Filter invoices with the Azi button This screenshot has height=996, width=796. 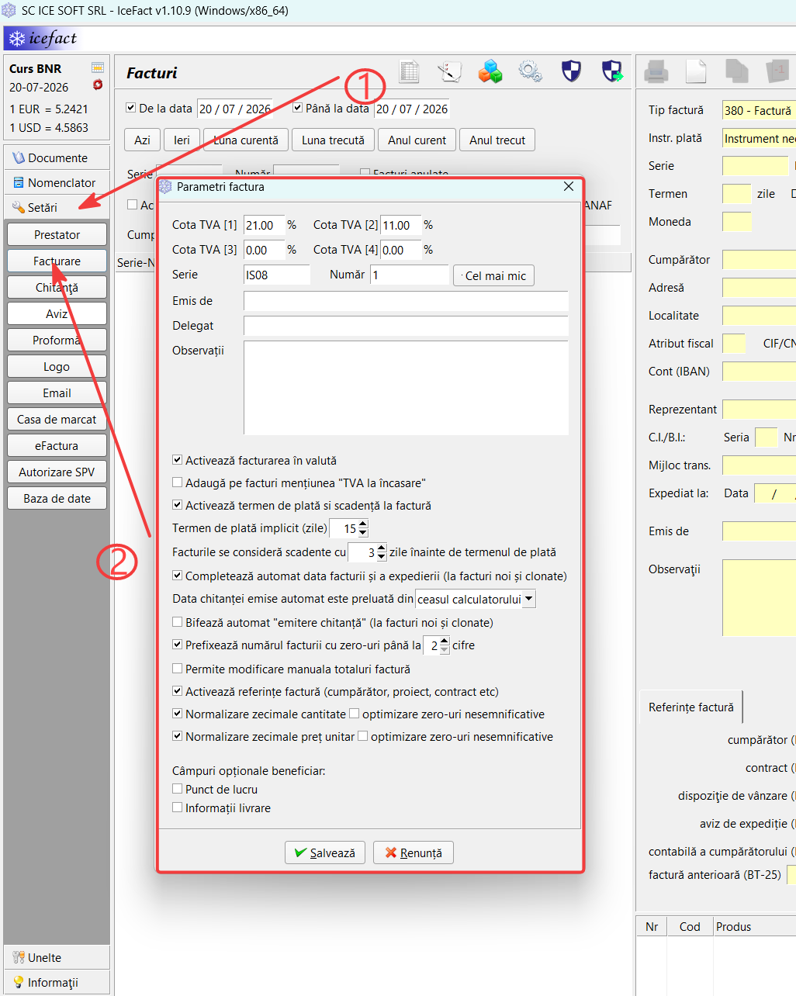click(x=142, y=140)
